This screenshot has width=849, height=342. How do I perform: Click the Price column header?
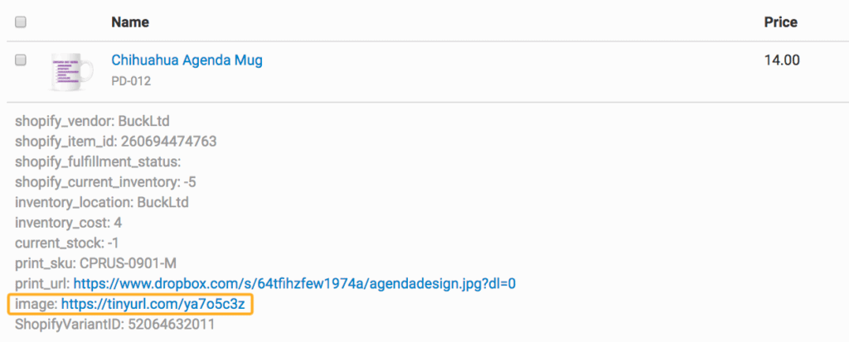tap(780, 22)
